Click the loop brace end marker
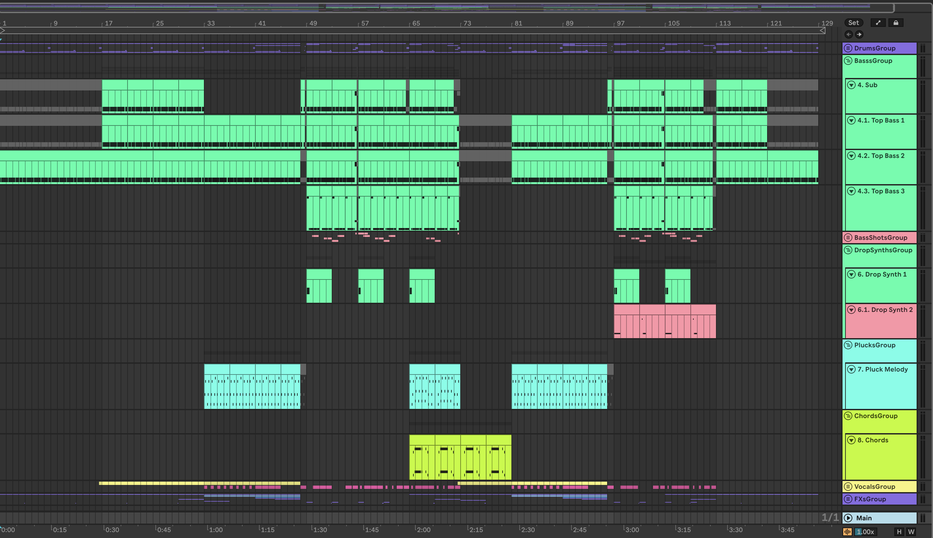This screenshot has width=933, height=538. click(x=823, y=31)
